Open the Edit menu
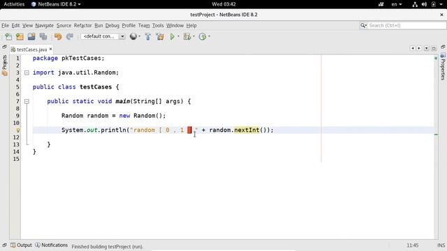 (x=15, y=25)
